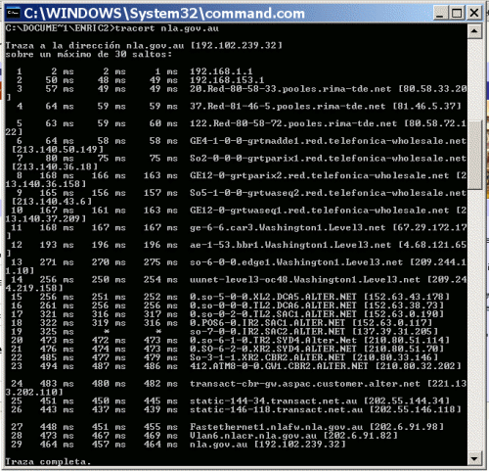Image resolution: width=489 pixels, height=471 pixels.
Task: Click scrollbar track above the thumb
Action: coord(474,79)
